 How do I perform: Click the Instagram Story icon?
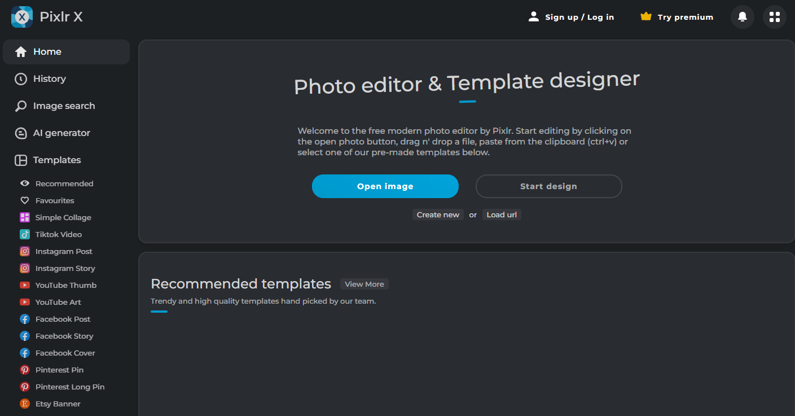click(25, 268)
